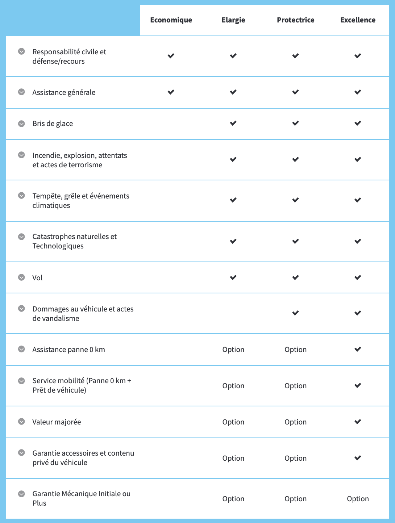Click the Protectrice checkmark for Catastrophes naturelles
The image size is (395, 523).
pyautogui.click(x=295, y=241)
